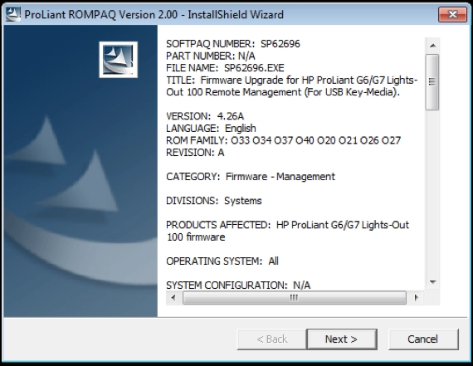Click the vertical scrollbar up arrow
Image resolution: width=473 pixels, height=366 pixels.
point(433,46)
